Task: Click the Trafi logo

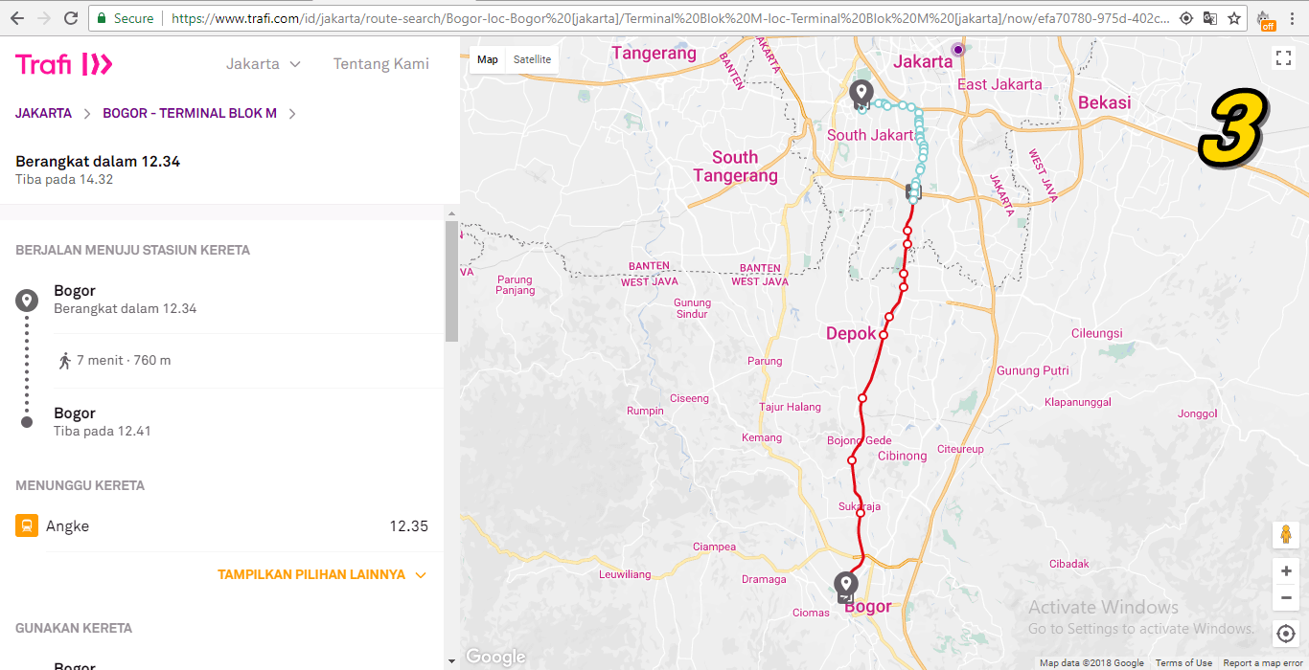Action: 64,64
